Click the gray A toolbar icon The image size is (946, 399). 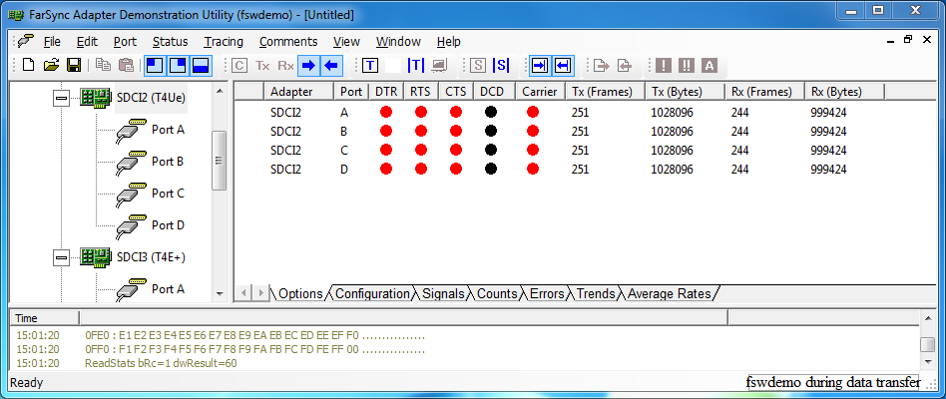click(709, 66)
